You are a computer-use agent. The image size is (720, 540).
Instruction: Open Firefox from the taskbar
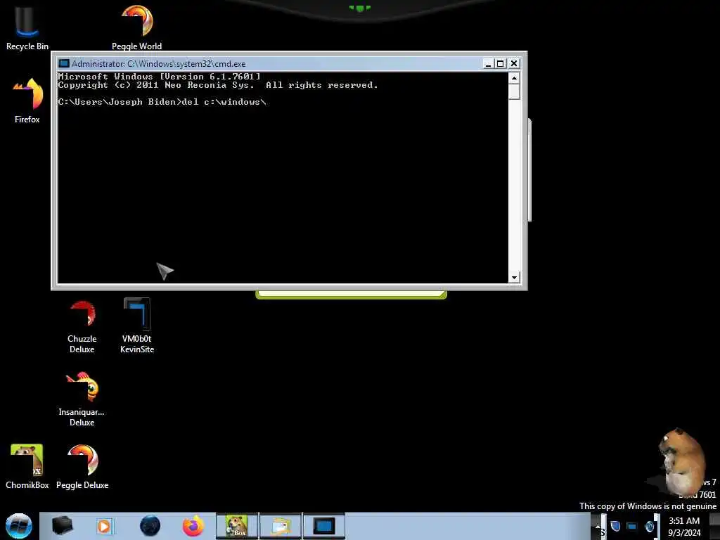click(193, 526)
